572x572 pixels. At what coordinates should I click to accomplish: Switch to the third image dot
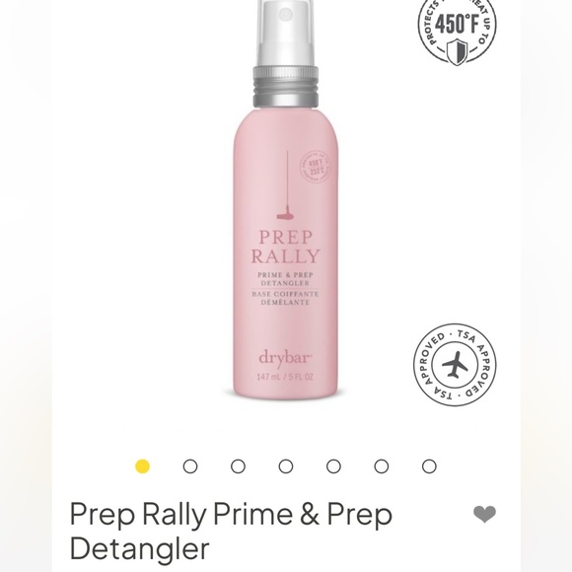coord(238,466)
